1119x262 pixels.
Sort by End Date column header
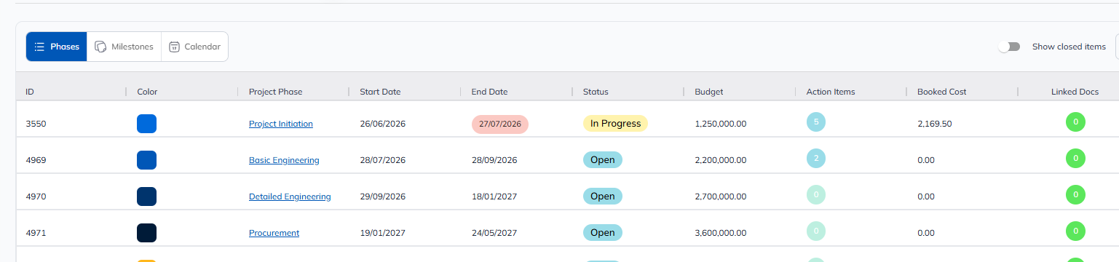pyautogui.click(x=489, y=92)
